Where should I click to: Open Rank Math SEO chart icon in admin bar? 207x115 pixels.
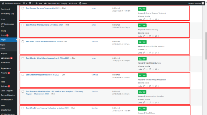[45, 3]
